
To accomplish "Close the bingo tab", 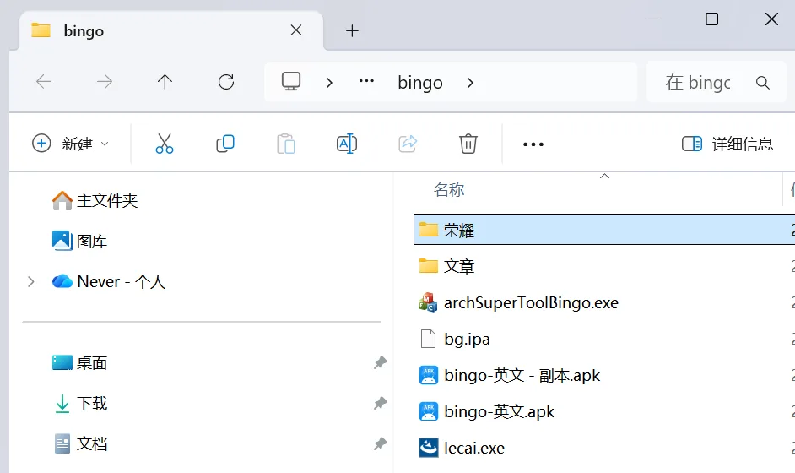I will coord(296,30).
